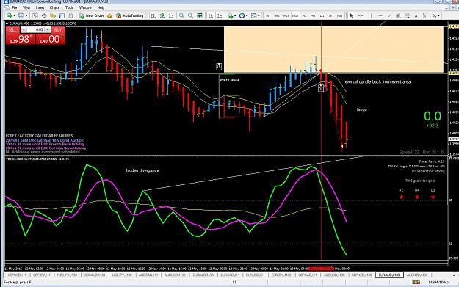Image resolution: width=459 pixels, height=287 pixels.
Task: Select the M1 timeframe
Action: click(x=268, y=15)
